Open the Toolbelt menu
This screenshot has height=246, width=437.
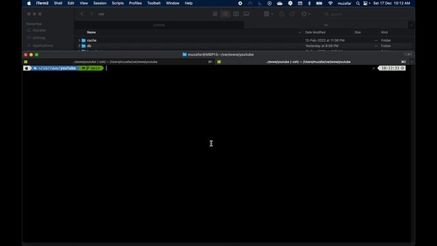pyautogui.click(x=154, y=3)
